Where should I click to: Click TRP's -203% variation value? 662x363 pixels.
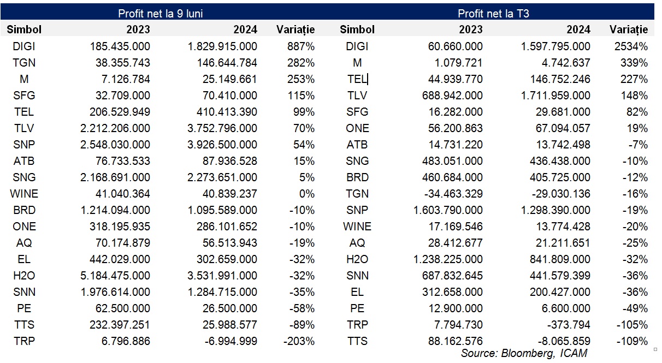[x=298, y=341]
